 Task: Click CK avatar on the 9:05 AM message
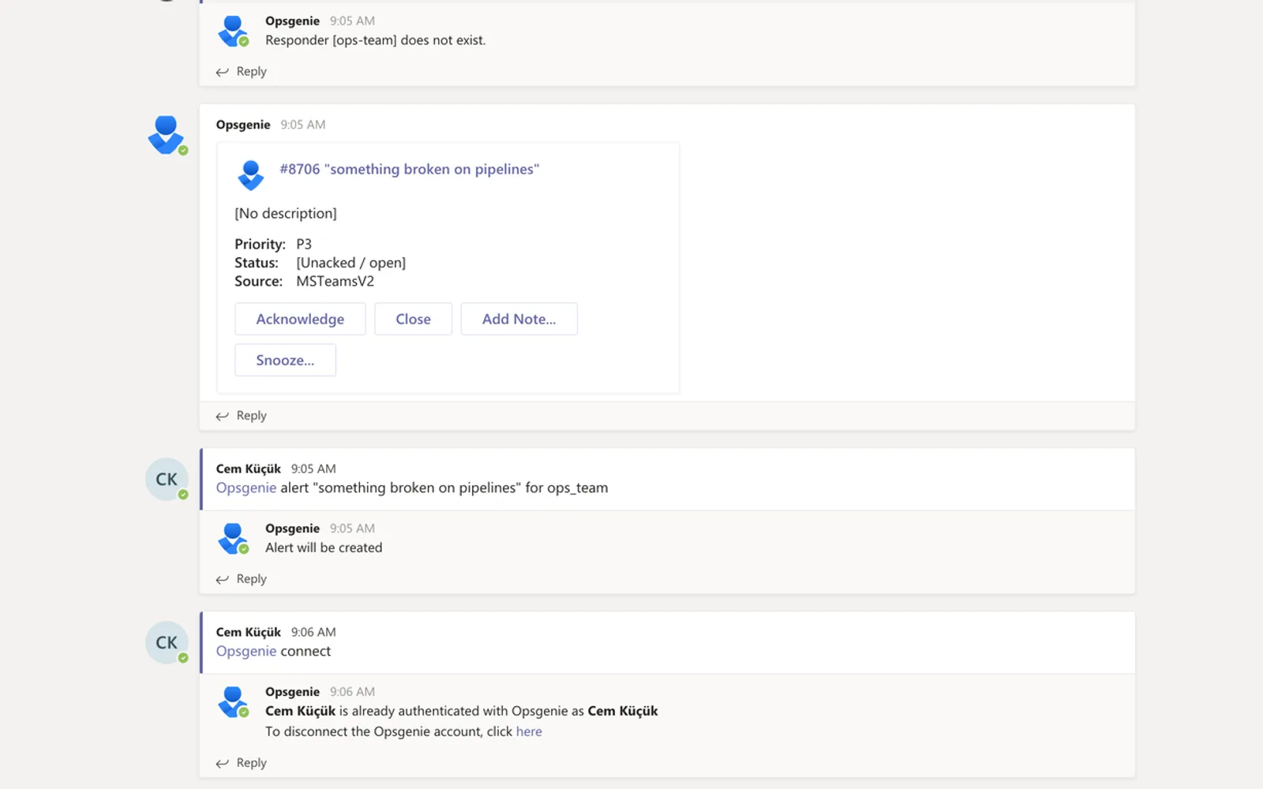click(x=167, y=479)
